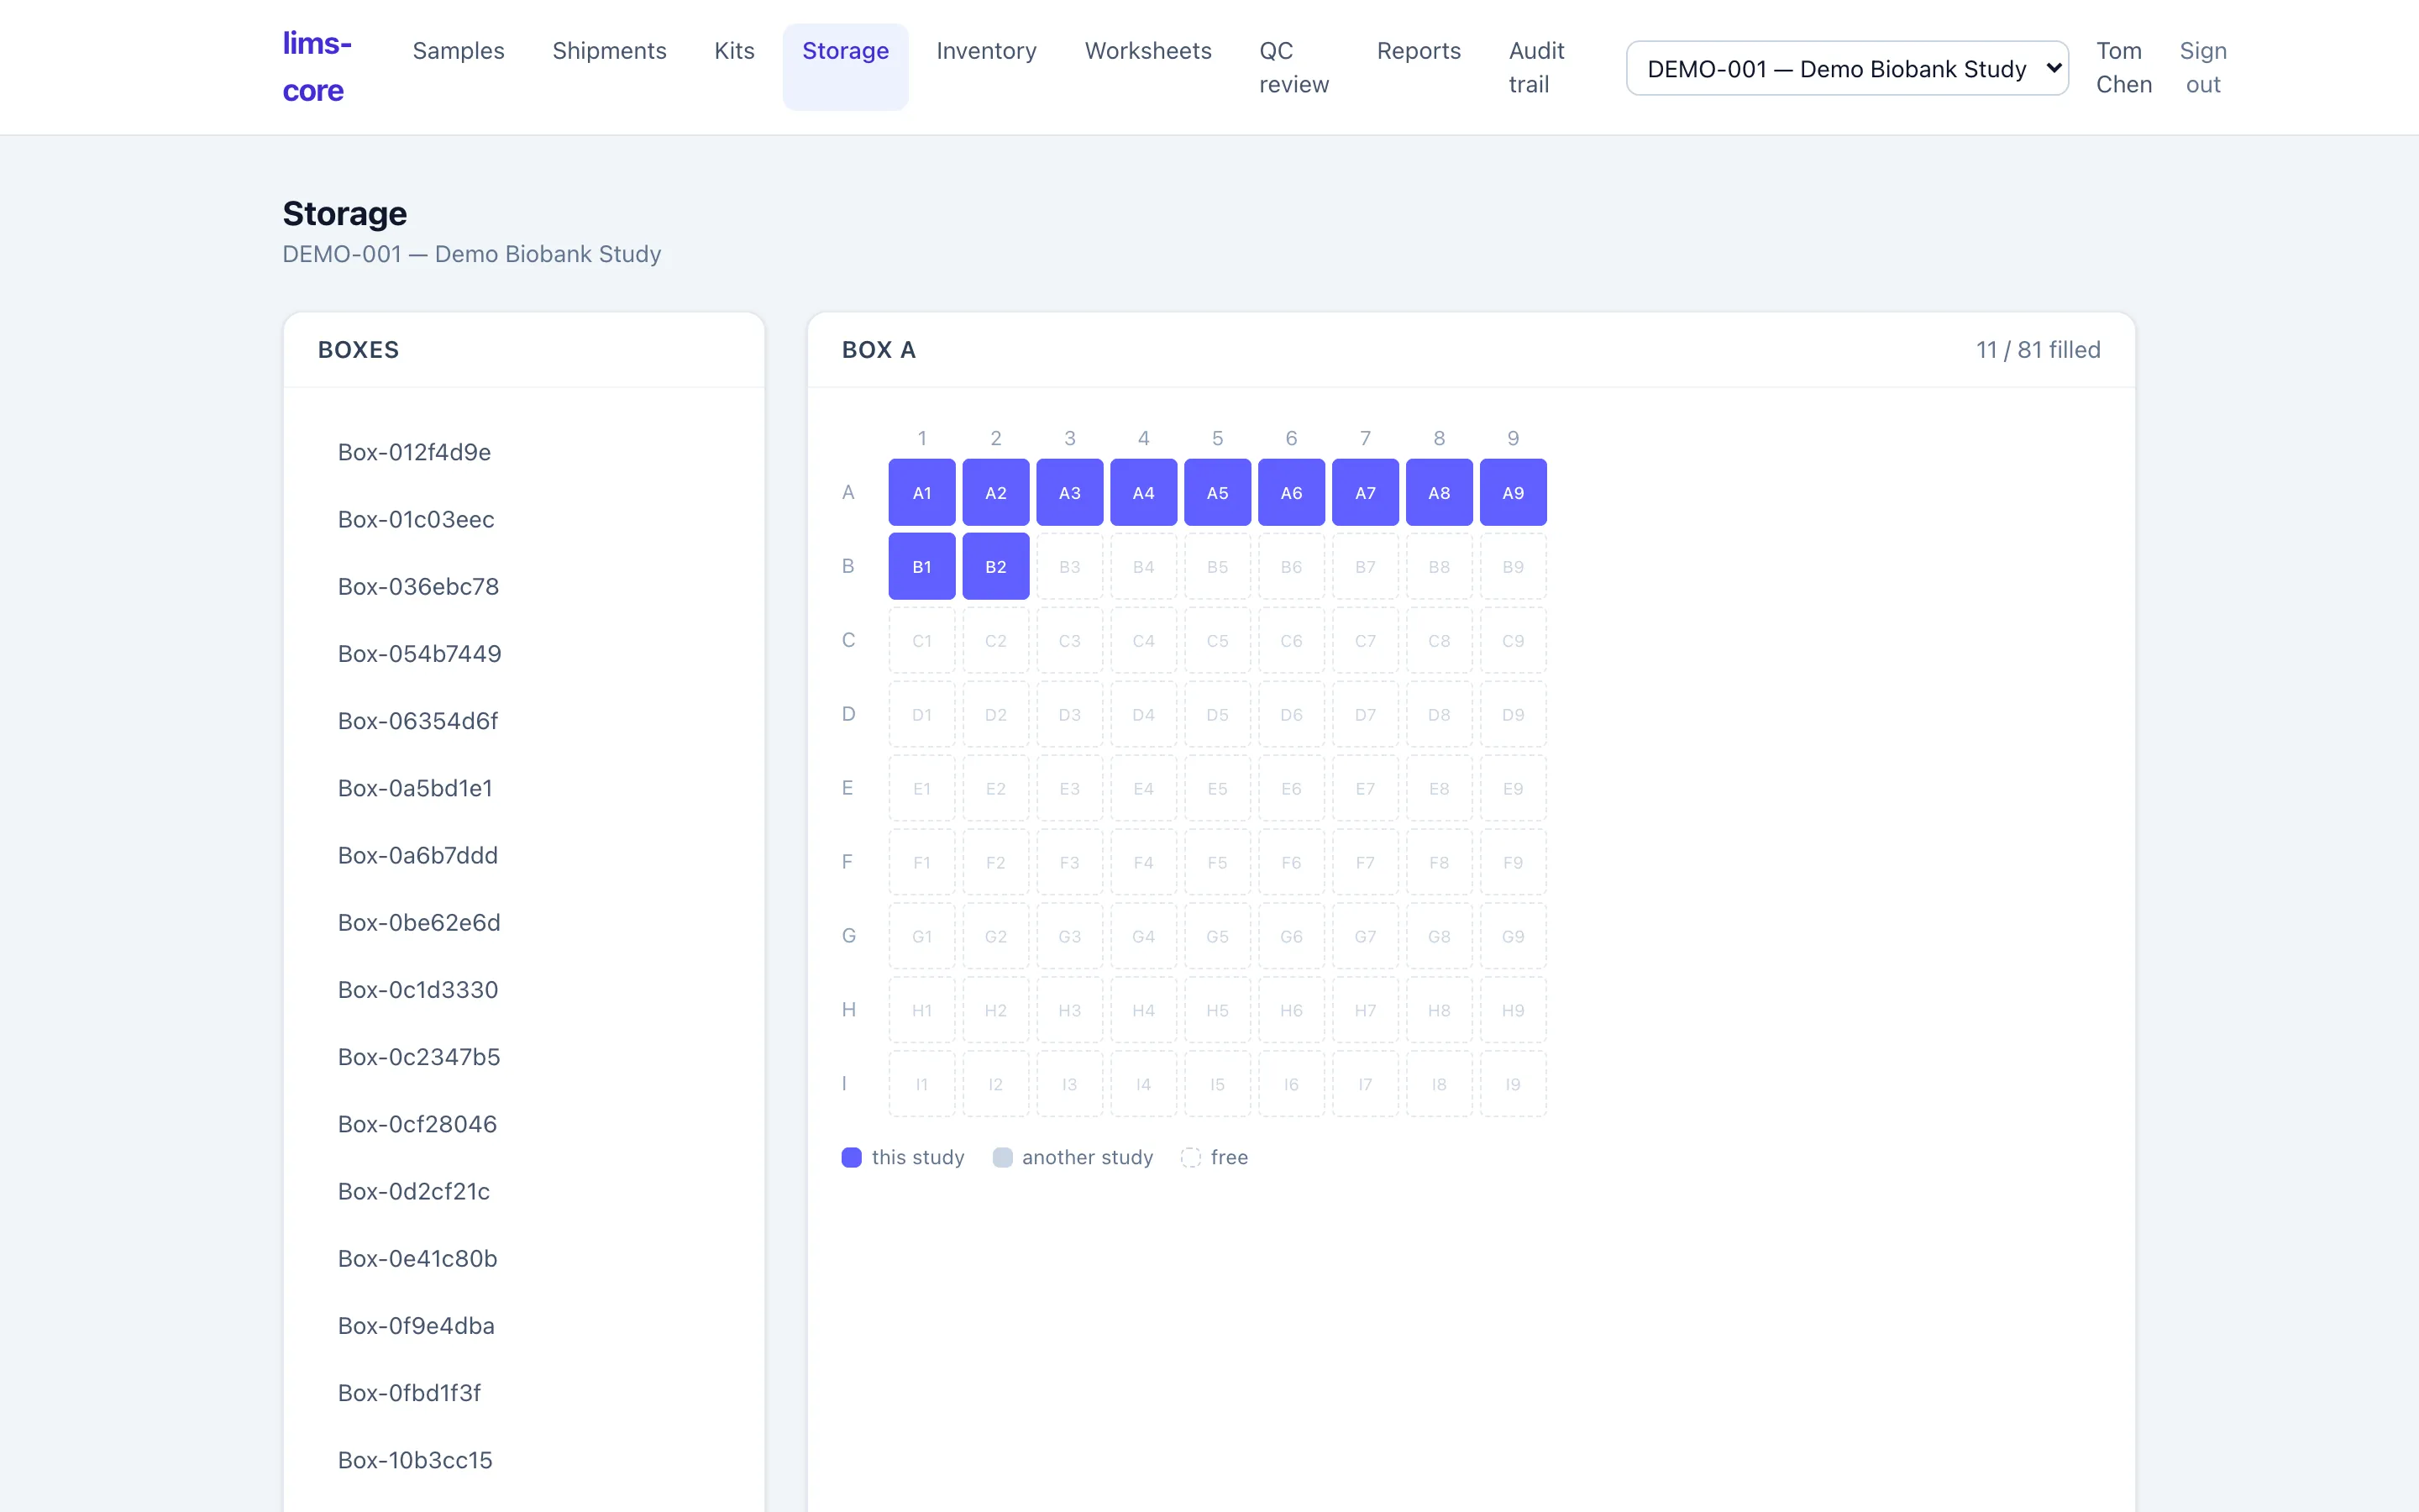2419x1512 pixels.
Task: Open Box-0a5bd1e1
Action: click(522, 788)
